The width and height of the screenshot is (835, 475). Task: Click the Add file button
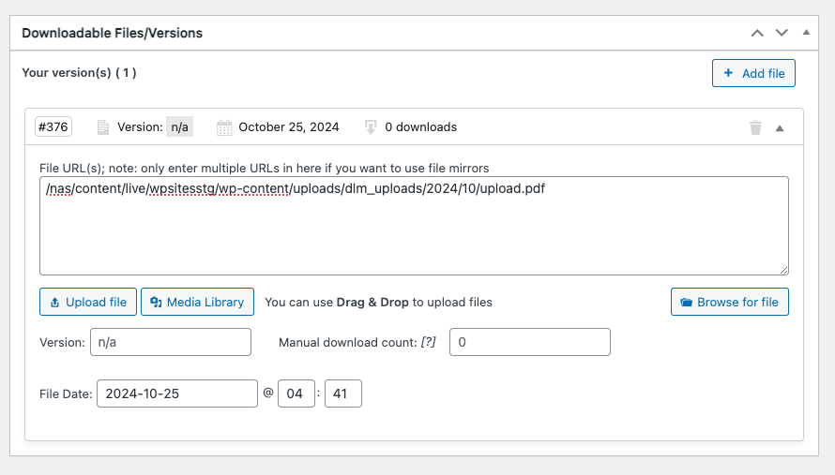click(753, 73)
